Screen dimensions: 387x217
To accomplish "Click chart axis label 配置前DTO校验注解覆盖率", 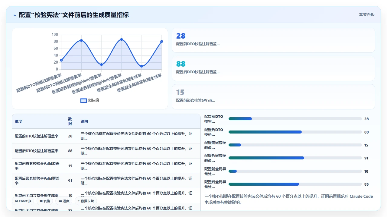I will pos(39,83).
